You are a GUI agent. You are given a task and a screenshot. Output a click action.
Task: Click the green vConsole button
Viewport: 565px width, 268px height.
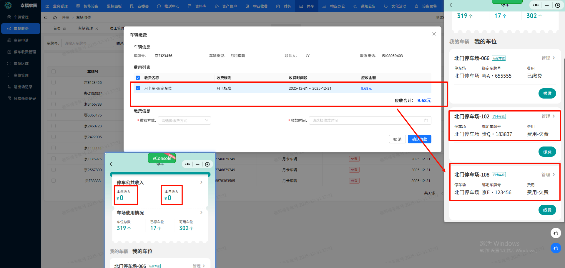click(x=162, y=158)
